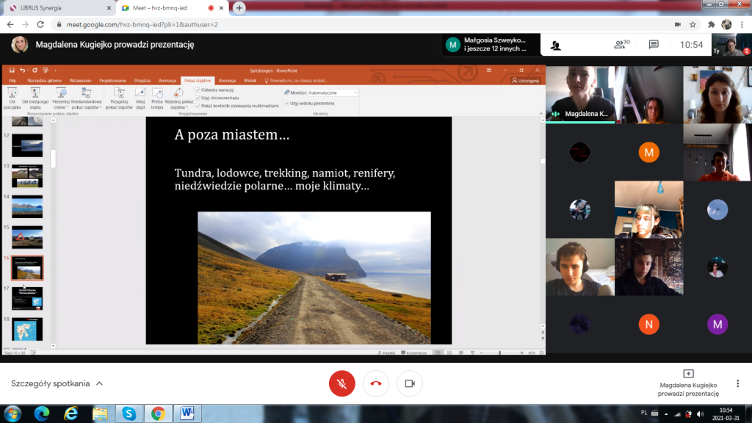Toggle the Użyj widoku prezentera checkbox
This screenshot has height=423, width=752.
coord(286,104)
